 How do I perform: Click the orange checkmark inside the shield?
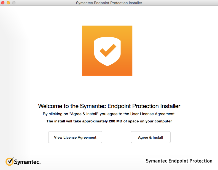pos(107,50)
